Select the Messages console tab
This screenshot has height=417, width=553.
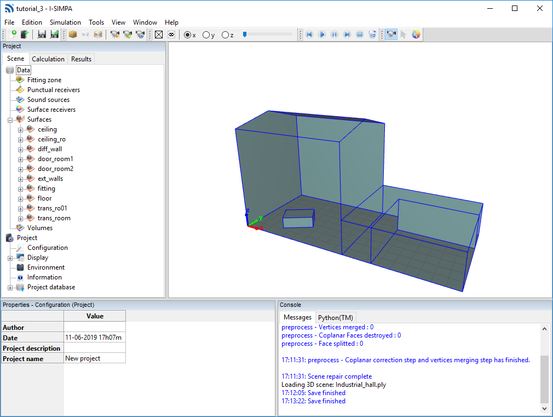pos(297,317)
